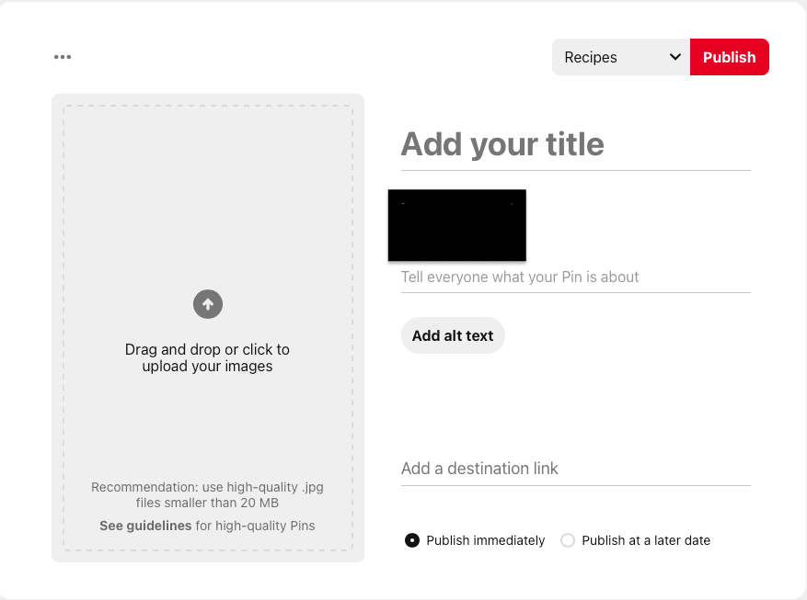
Task: Expand the board chevron next to Recipes
Action: [x=675, y=57]
